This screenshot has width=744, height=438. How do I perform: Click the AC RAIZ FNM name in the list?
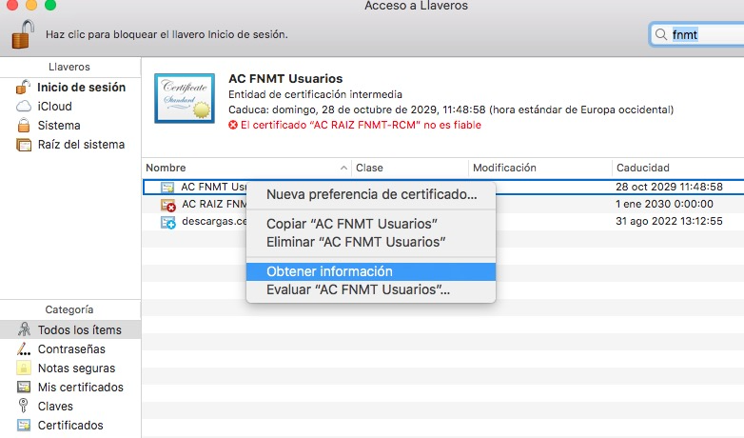pos(214,204)
